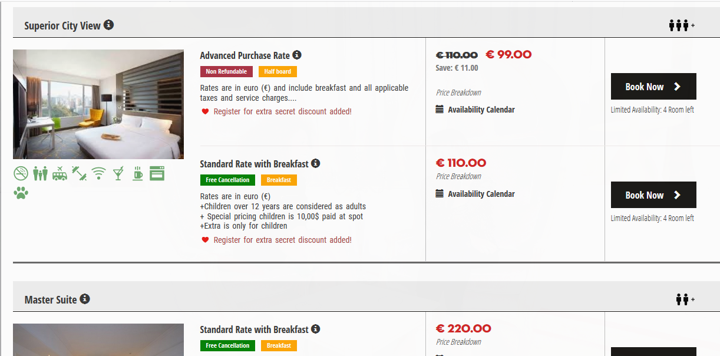The image size is (720, 356).
Task: Open Price Breakdown under € 99.00
Action: pyautogui.click(x=458, y=93)
